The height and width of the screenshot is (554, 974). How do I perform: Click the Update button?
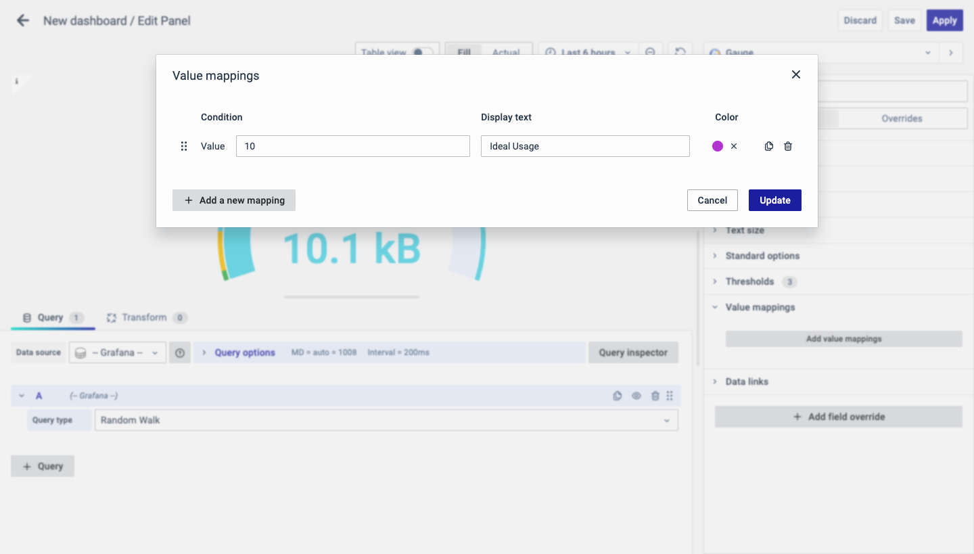coord(774,200)
